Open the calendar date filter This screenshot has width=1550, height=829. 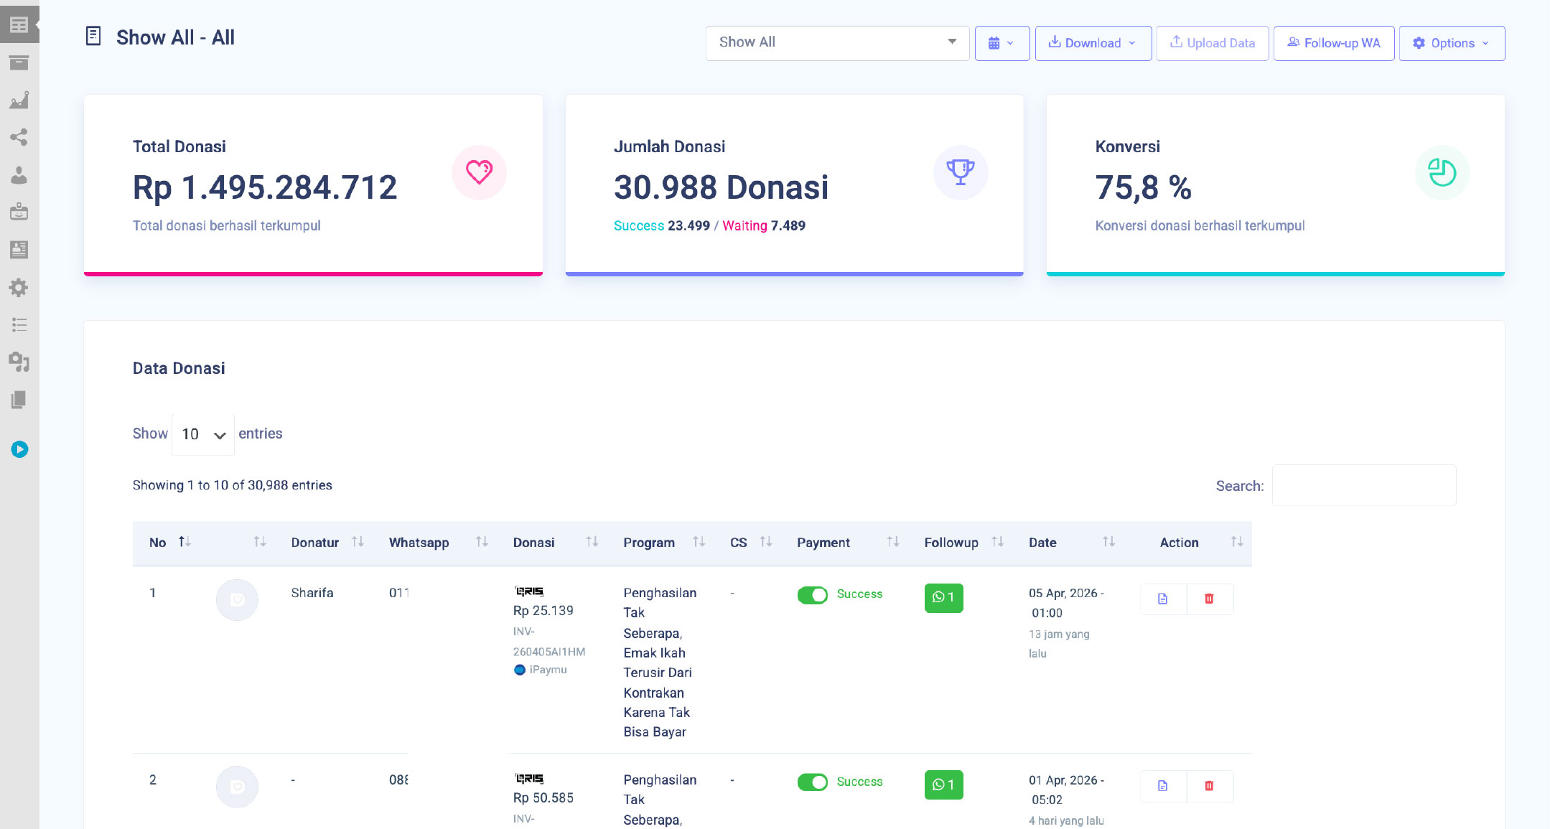point(1002,43)
